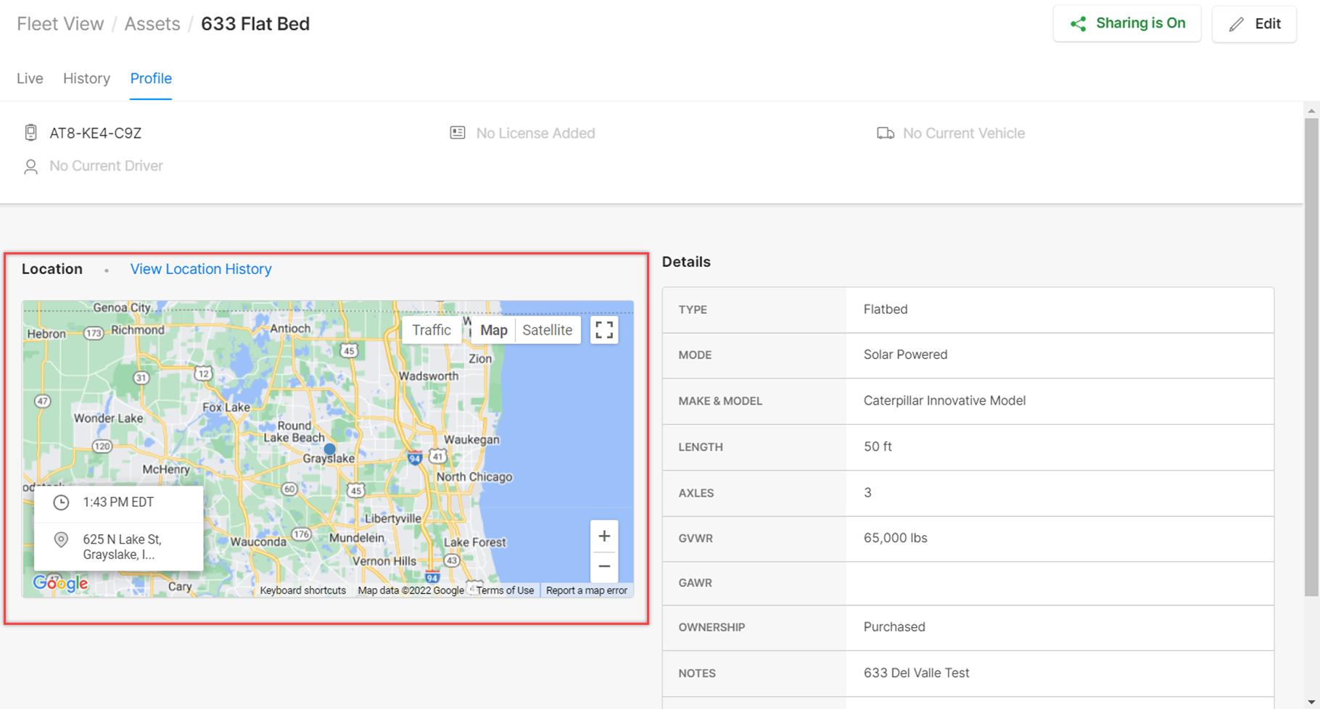Click the 625 N Lake St address
The width and height of the screenshot is (1320, 709).
[122, 547]
